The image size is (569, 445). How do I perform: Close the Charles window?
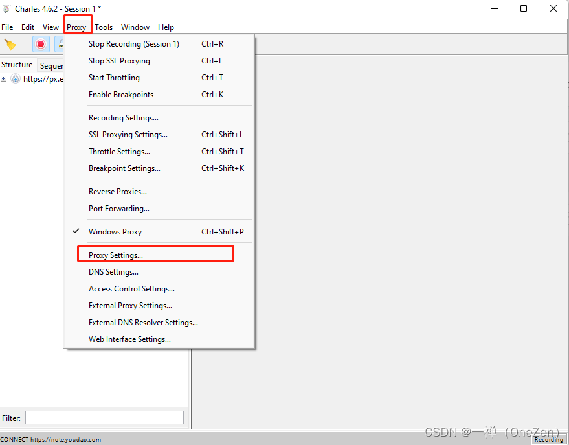click(553, 8)
